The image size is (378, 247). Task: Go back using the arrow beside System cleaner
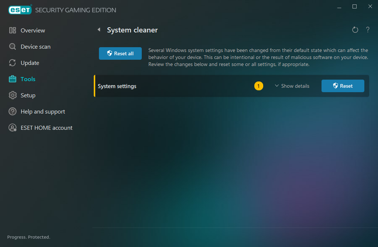click(99, 29)
